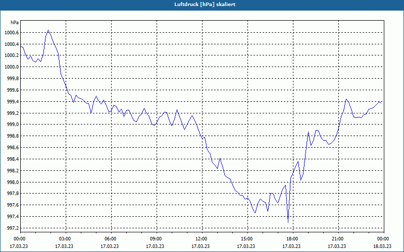This screenshot has width=404, height=252.
Task: Select the 09:00 time label
Action: coord(157,239)
